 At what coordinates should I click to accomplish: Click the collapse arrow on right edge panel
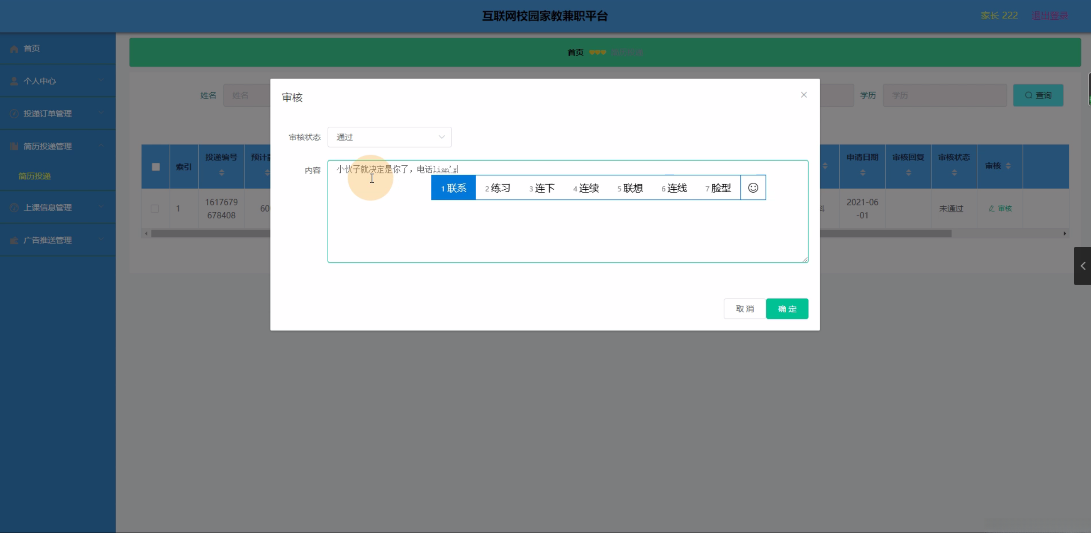click(x=1082, y=266)
